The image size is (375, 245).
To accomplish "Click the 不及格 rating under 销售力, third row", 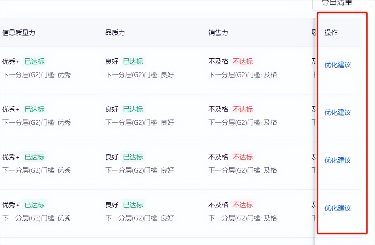I will click(218, 157).
